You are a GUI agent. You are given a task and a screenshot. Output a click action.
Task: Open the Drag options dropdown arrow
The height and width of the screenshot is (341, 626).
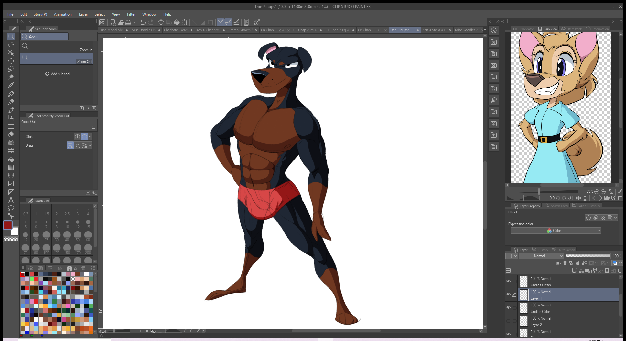pyautogui.click(x=90, y=146)
